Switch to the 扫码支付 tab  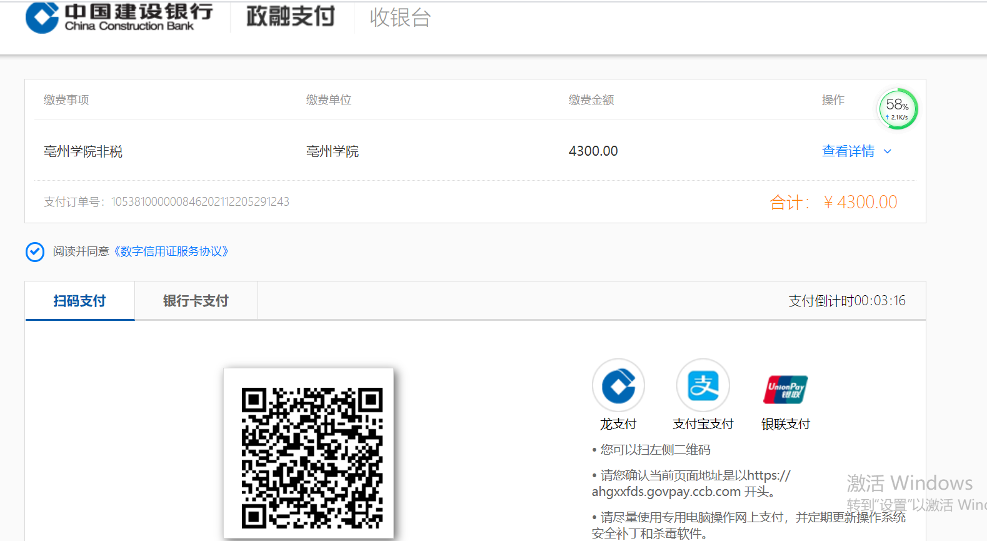(x=79, y=301)
